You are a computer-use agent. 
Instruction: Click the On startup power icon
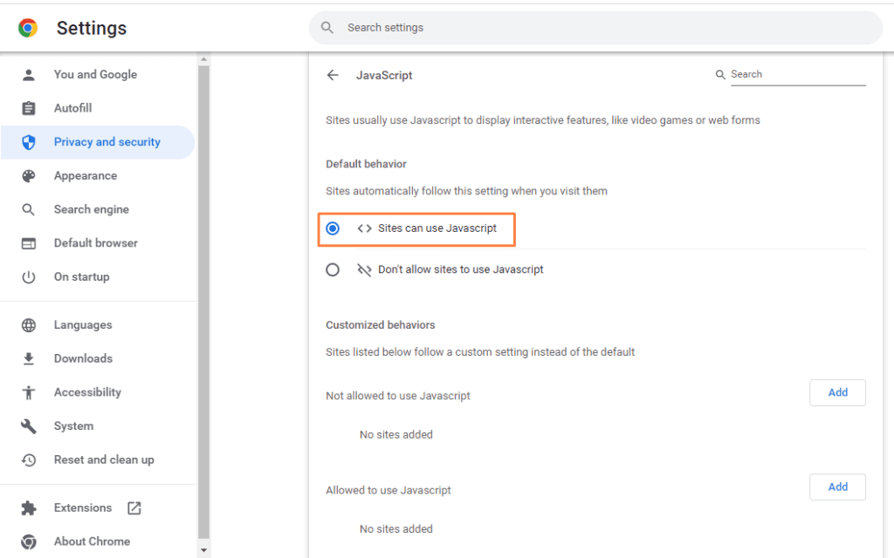tap(26, 276)
